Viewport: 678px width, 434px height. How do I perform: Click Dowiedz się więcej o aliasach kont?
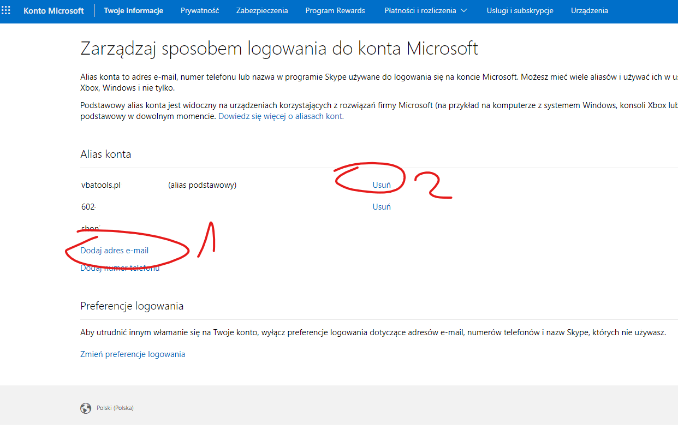click(281, 116)
